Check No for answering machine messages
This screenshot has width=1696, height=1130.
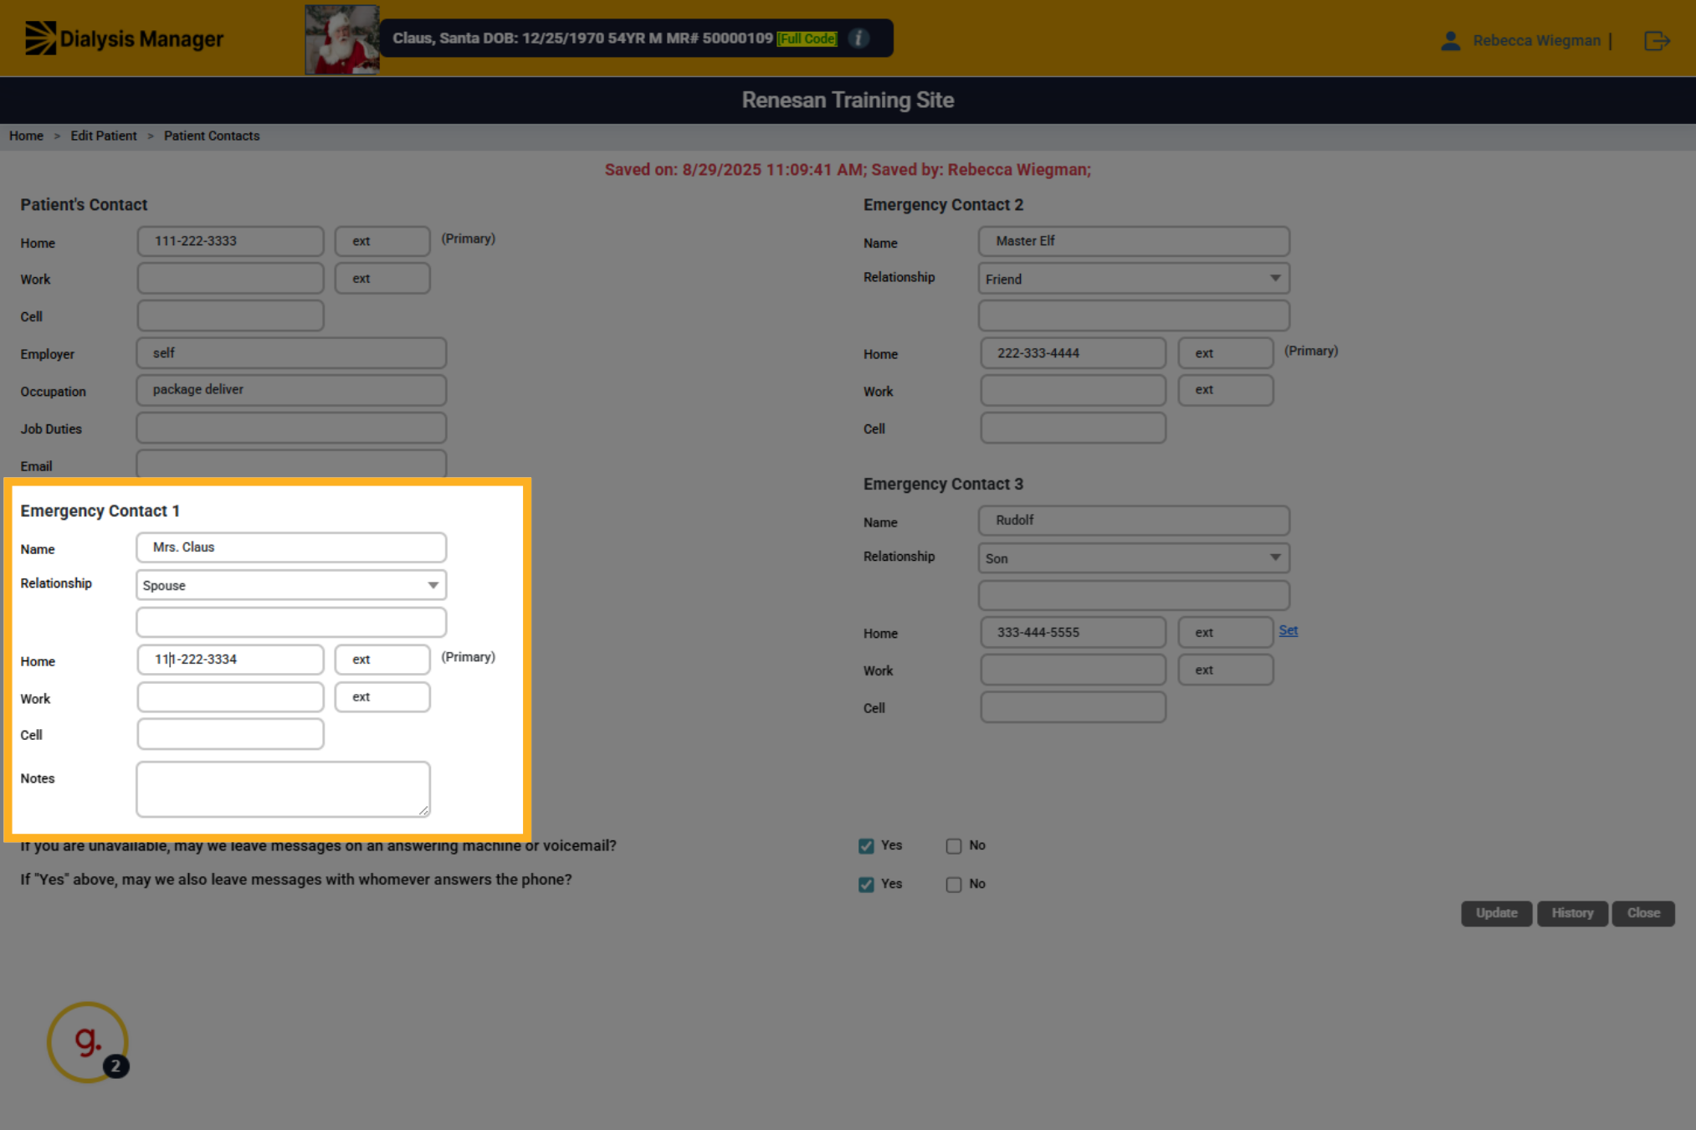tap(953, 845)
